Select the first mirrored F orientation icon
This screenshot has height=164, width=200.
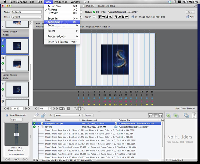click(116, 17)
